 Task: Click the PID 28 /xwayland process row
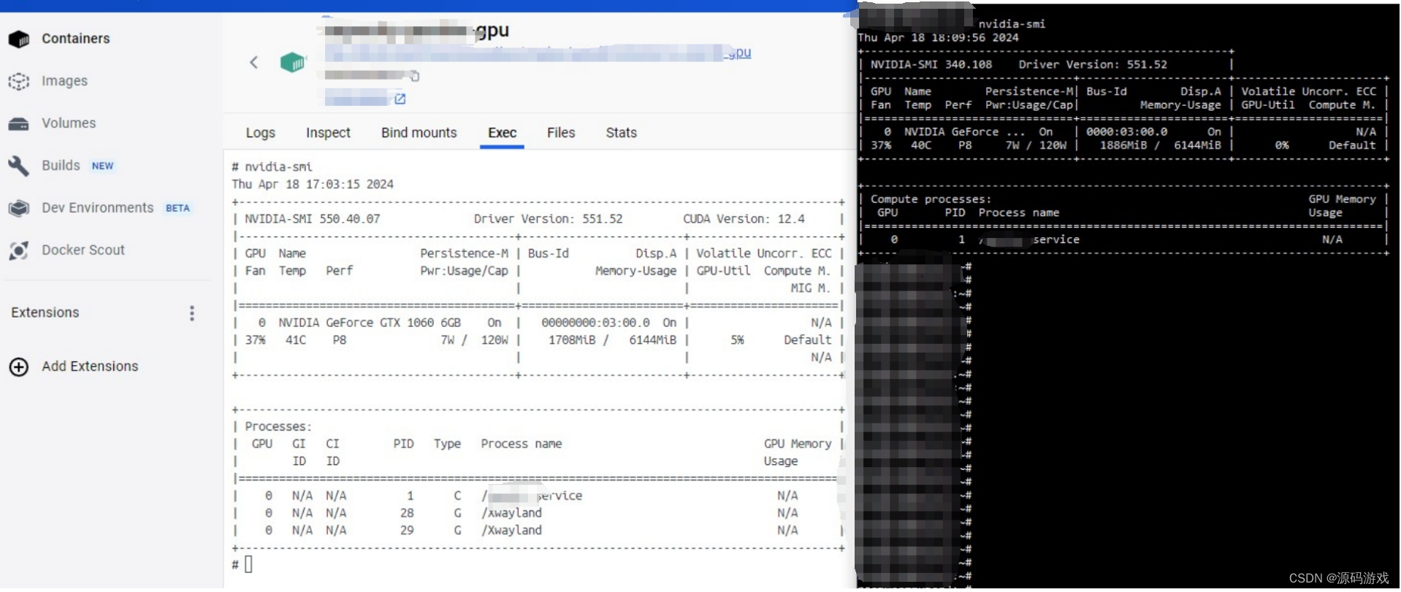538,513
